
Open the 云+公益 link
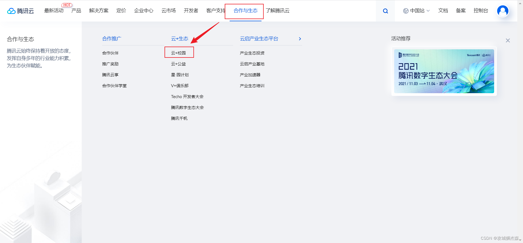178,64
